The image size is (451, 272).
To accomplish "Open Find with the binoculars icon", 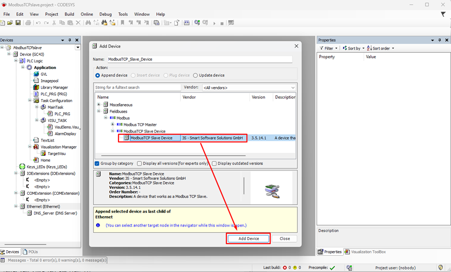I will click(88, 23).
